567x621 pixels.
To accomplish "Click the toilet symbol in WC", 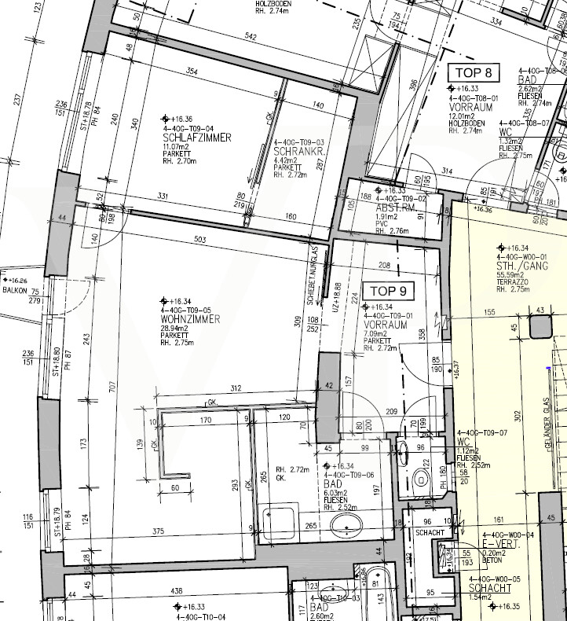I will [422, 480].
